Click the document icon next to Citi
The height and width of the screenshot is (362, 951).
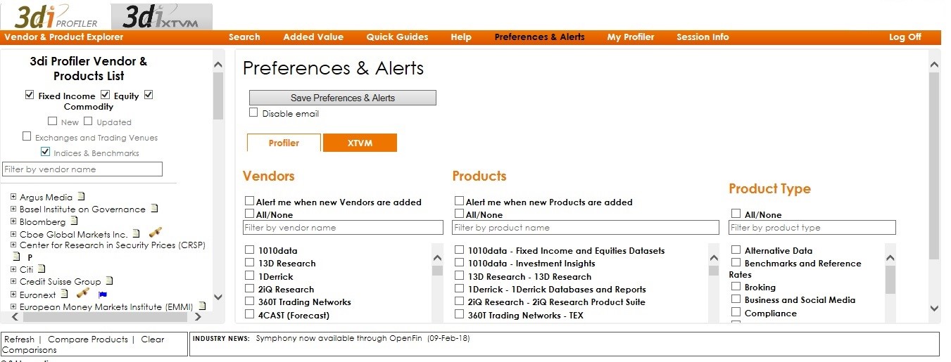(42, 269)
